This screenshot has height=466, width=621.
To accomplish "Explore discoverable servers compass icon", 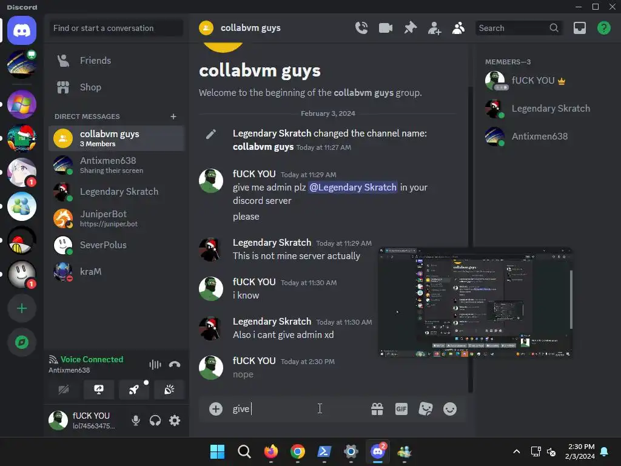I will pyautogui.click(x=22, y=342).
